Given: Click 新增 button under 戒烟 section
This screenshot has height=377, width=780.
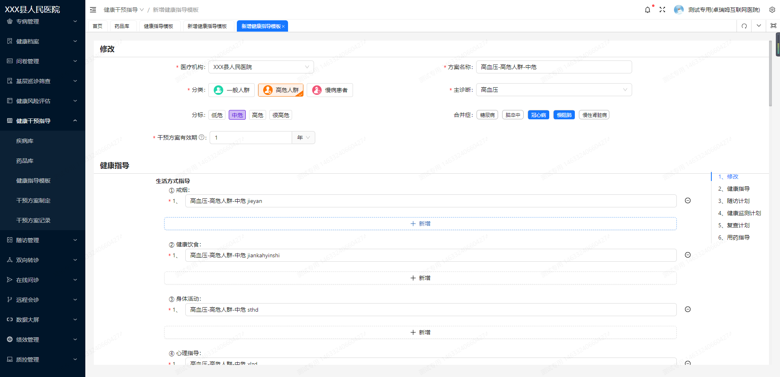Looking at the screenshot, I should click(420, 224).
